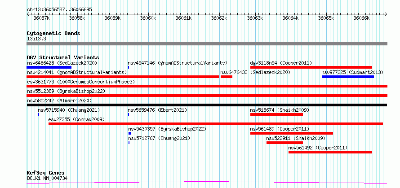Click the 36061k ruler tick label
The height and width of the screenshot is (188, 400).
coord(184,18)
